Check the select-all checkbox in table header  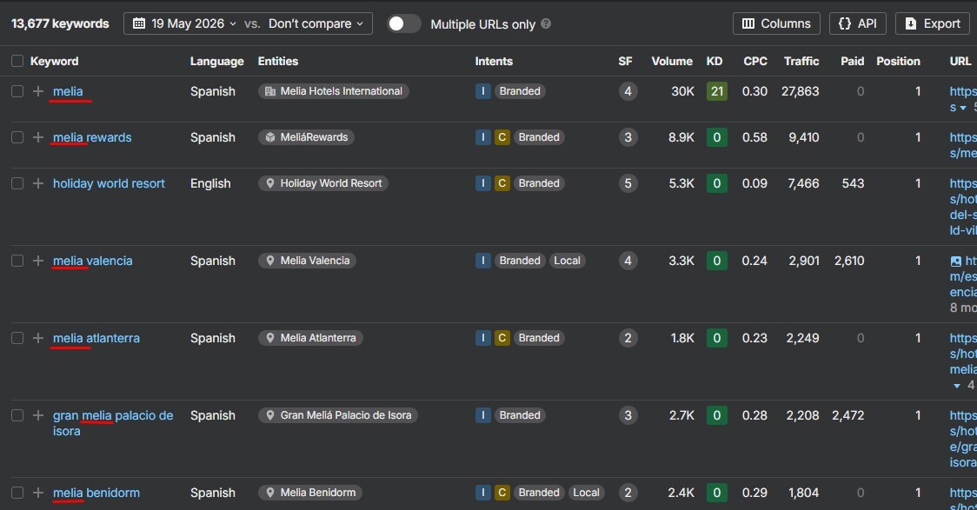point(17,61)
